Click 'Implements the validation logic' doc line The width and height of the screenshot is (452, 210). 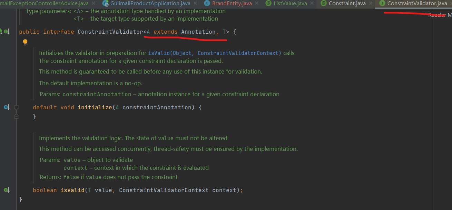coord(134,138)
